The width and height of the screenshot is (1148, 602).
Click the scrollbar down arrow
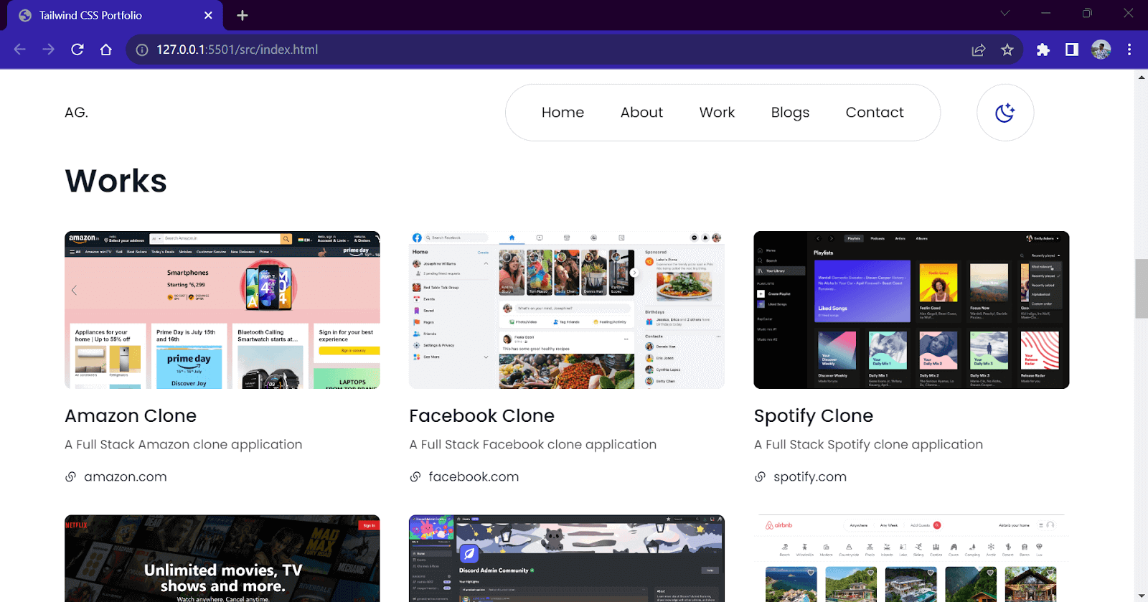[x=1142, y=596]
